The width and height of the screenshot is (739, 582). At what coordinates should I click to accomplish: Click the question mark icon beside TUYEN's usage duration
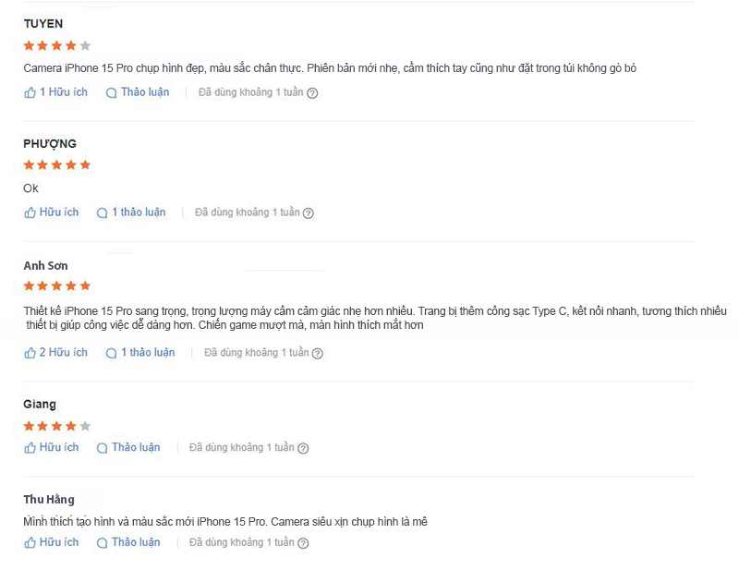tap(312, 92)
